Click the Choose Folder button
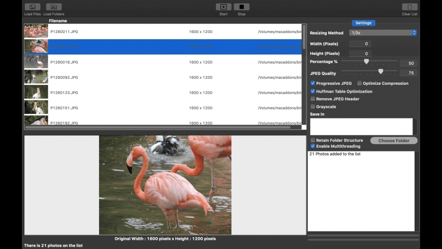Viewport: 442px width, 249px height. click(x=394, y=140)
